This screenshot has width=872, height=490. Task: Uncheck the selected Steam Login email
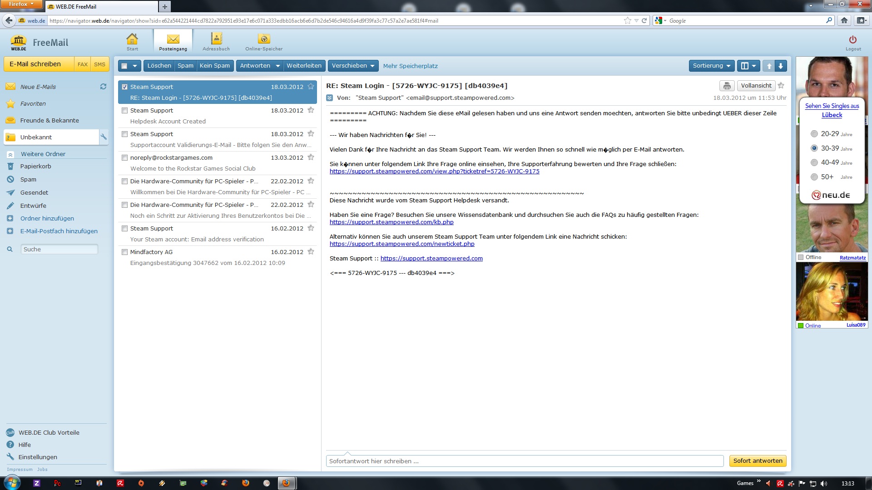(x=124, y=87)
